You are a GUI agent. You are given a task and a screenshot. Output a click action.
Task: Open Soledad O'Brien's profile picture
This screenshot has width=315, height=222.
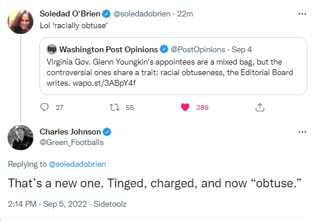point(21,21)
